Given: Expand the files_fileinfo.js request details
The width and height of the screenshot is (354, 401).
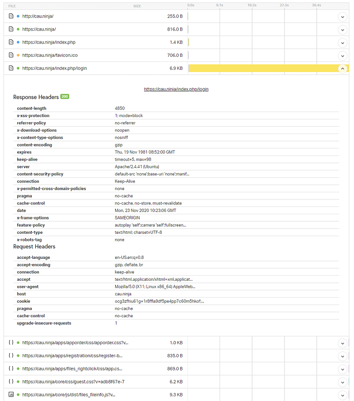Looking at the screenshot, I should coord(343,395).
